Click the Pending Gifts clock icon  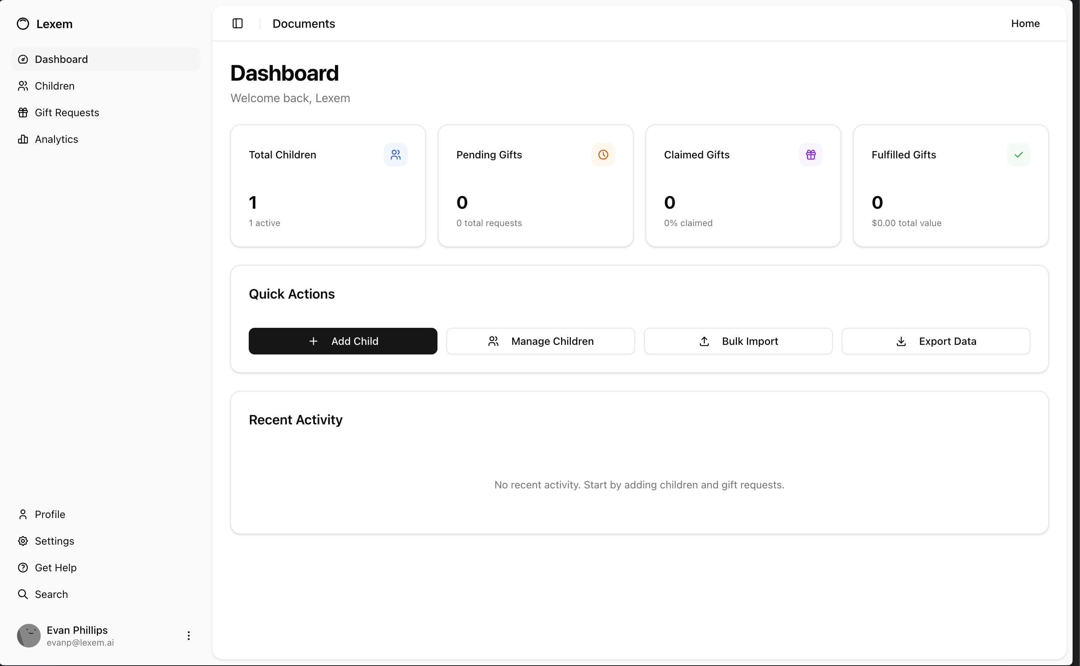[x=603, y=155]
